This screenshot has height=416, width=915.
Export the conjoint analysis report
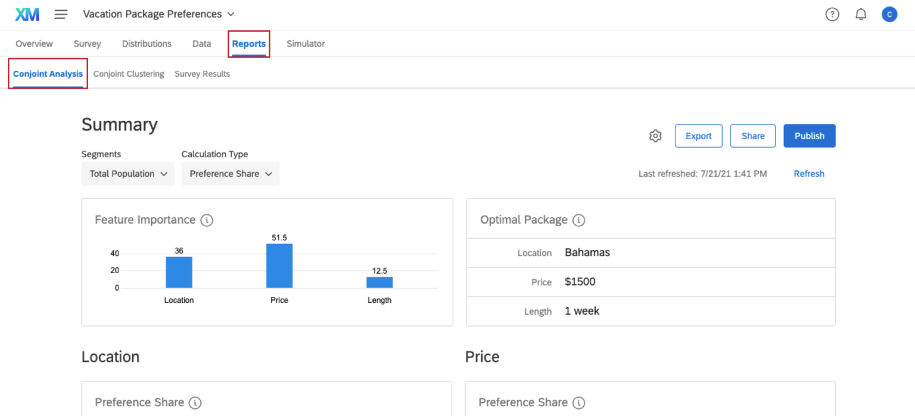pyautogui.click(x=698, y=136)
